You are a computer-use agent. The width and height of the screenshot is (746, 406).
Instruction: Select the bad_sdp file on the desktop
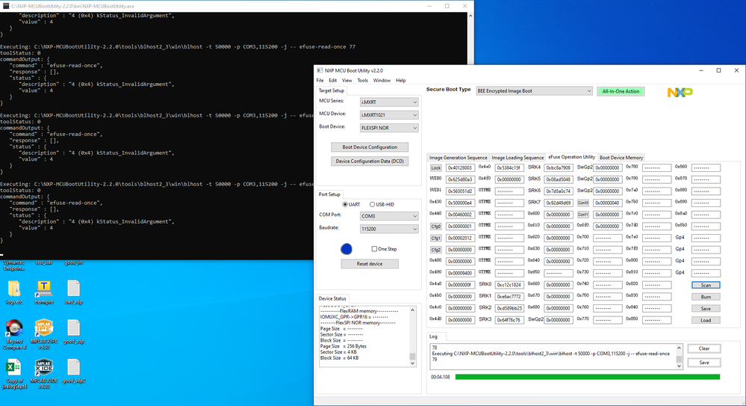pos(73,292)
